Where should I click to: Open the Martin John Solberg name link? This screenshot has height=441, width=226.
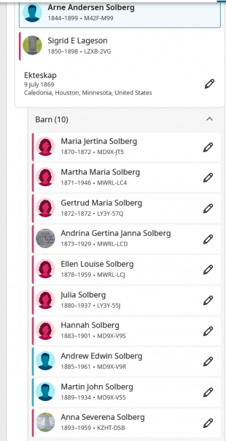pyautogui.click(x=97, y=387)
